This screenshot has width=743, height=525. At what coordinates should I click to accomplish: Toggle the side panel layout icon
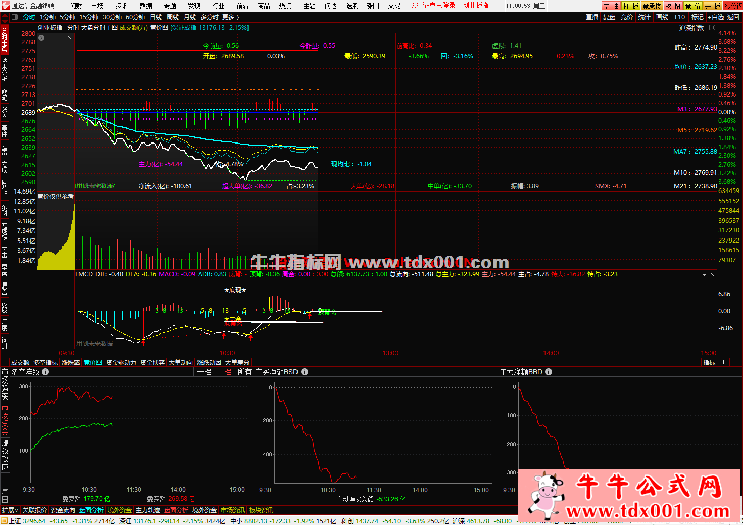[x=14, y=17]
